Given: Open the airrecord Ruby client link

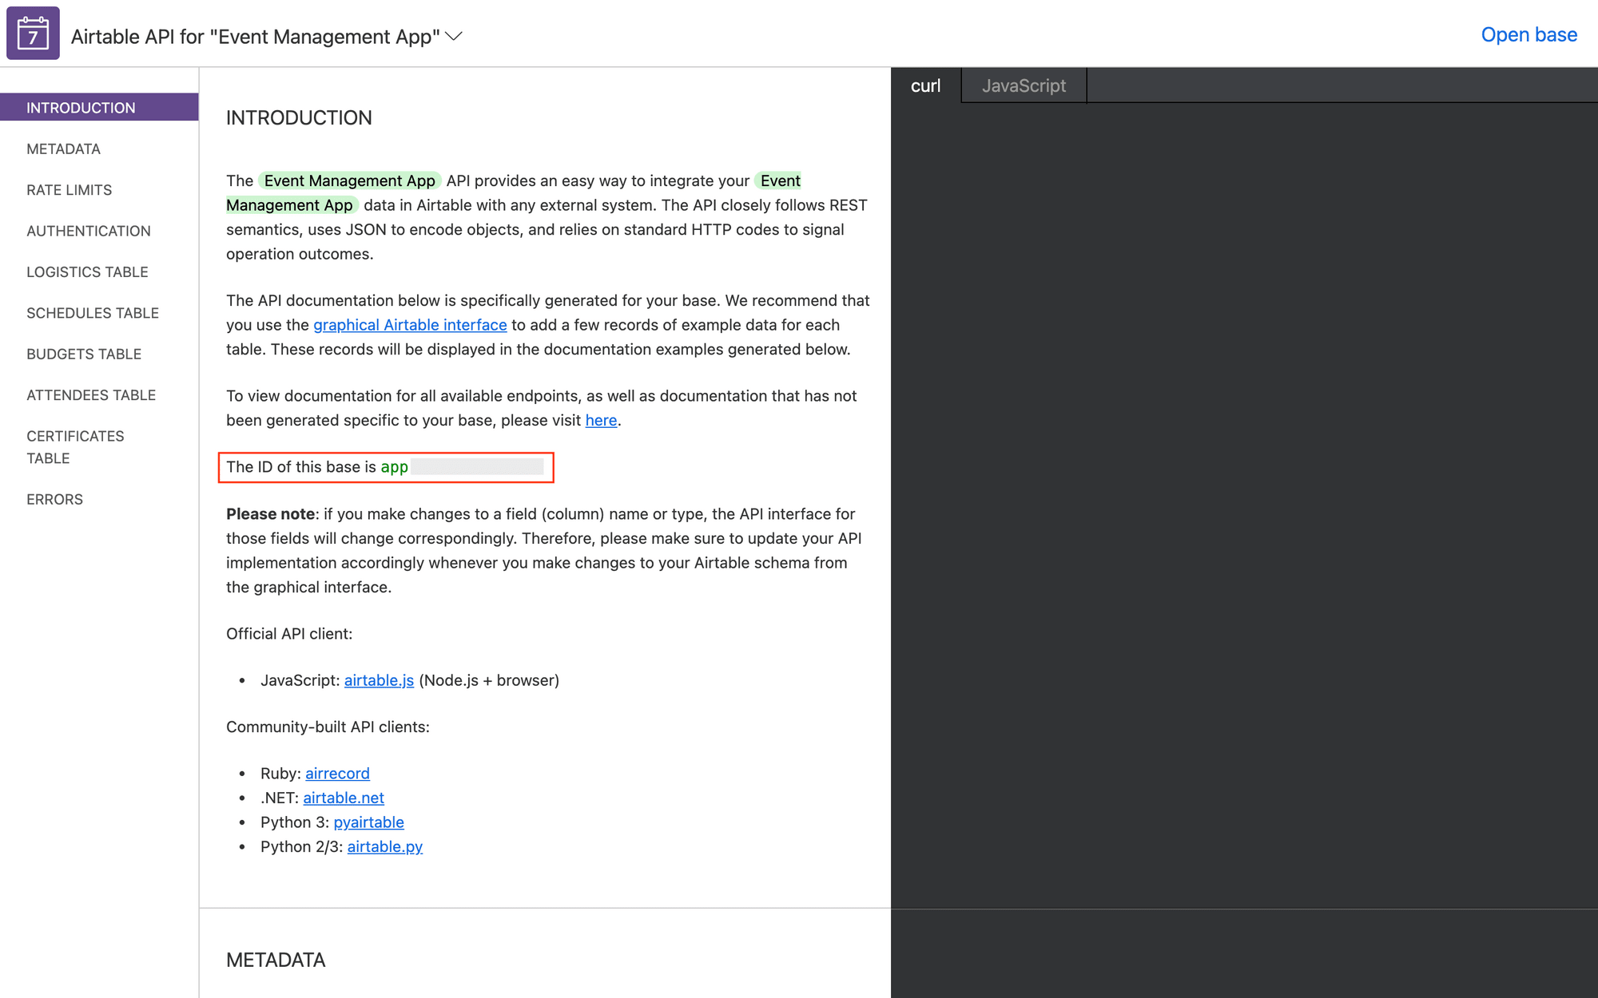Looking at the screenshot, I should (x=337, y=773).
